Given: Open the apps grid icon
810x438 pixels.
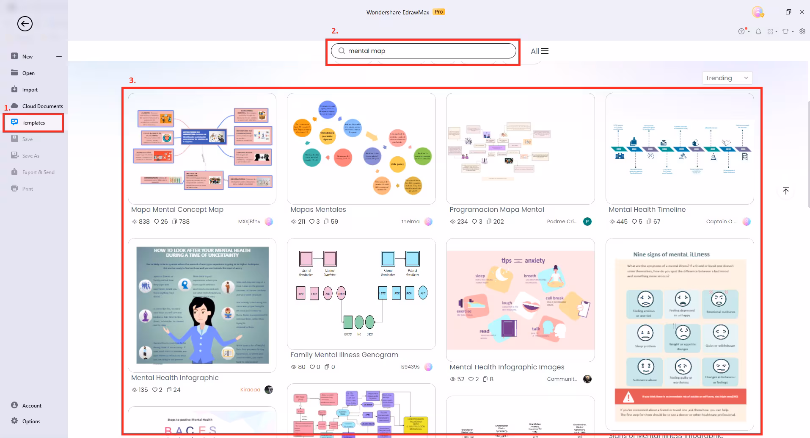Looking at the screenshot, I should click(x=770, y=31).
